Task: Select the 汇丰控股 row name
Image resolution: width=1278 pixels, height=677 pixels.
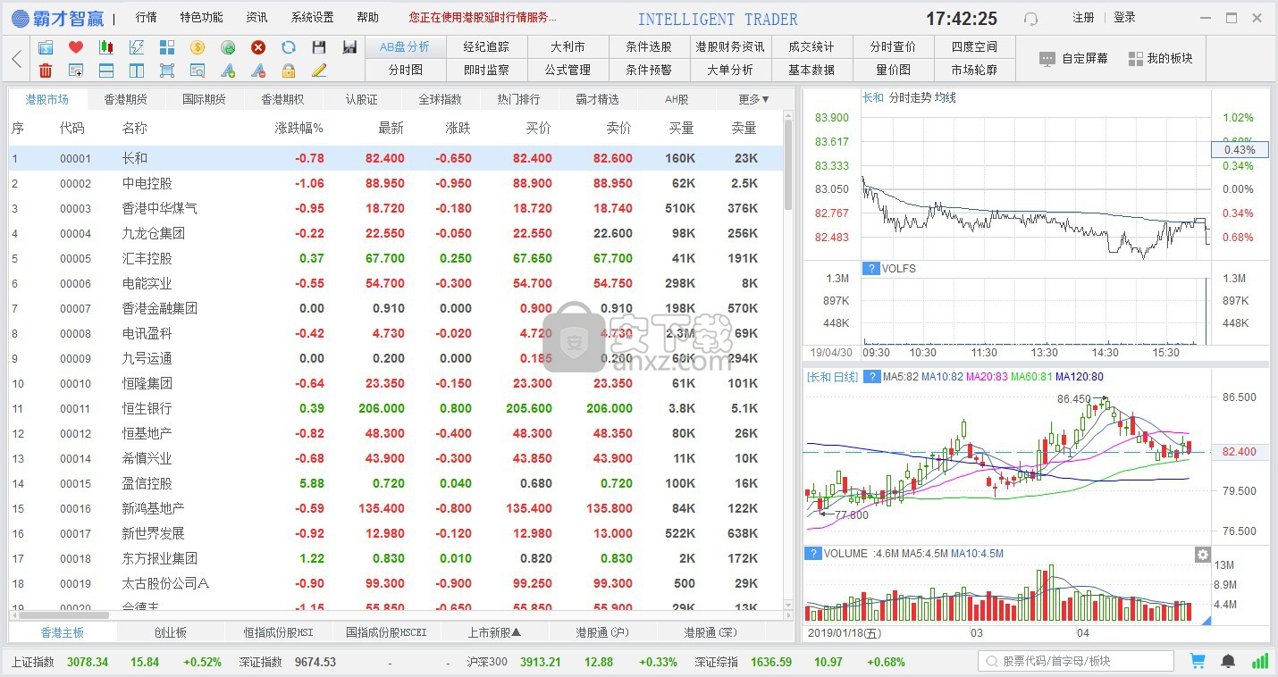Action: 147,258
